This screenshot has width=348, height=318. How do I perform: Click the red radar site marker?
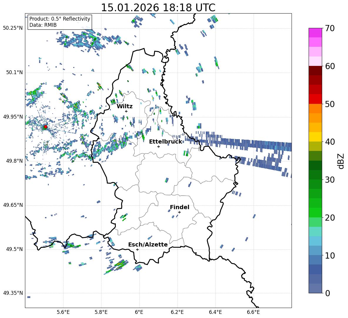46,127
